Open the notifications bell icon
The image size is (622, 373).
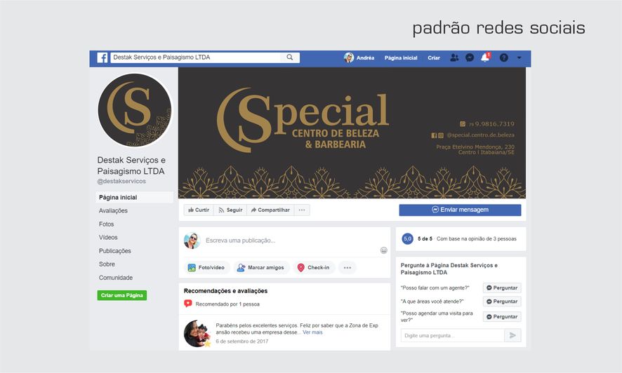pyautogui.click(x=485, y=57)
